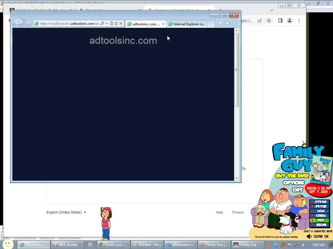Image resolution: width=333 pixels, height=249 pixels.
Task: Select the Stewie character
Action: [x=319, y=202]
